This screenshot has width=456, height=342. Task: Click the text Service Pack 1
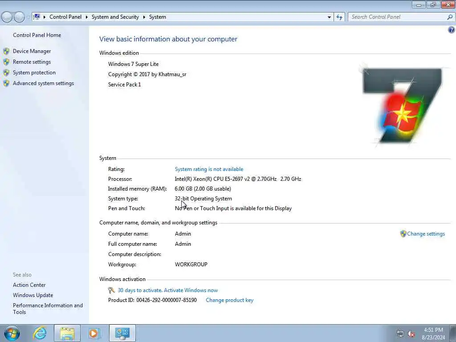tap(125, 85)
